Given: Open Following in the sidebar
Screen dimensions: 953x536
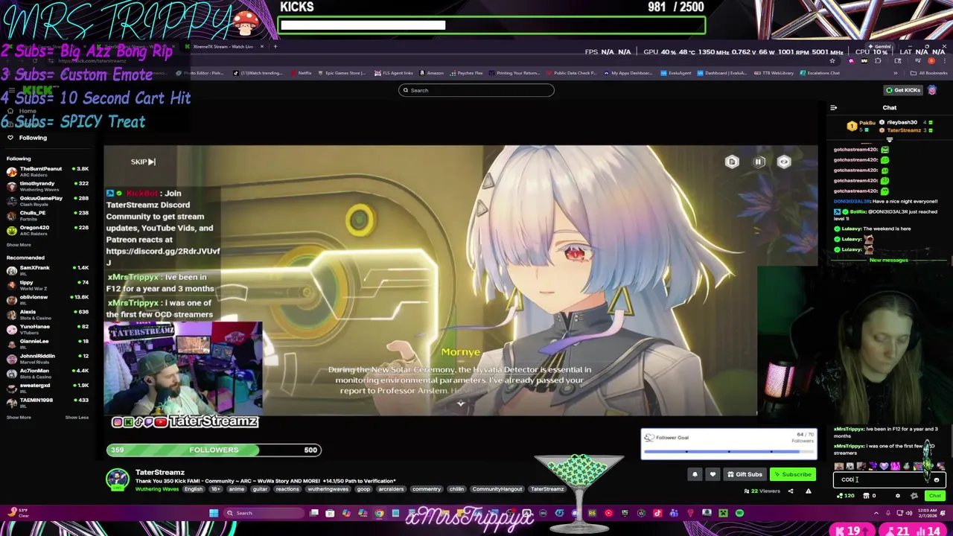Looking at the screenshot, I should pyautogui.click(x=28, y=138).
